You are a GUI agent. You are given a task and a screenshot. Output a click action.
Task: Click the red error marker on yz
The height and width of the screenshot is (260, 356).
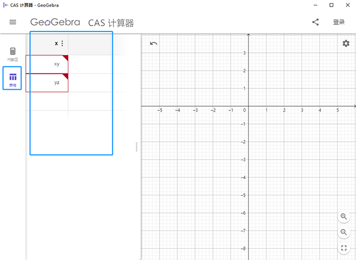coord(65,76)
